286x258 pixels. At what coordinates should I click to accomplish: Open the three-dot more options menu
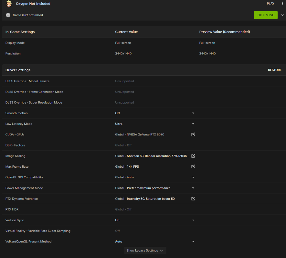pos(282,4)
